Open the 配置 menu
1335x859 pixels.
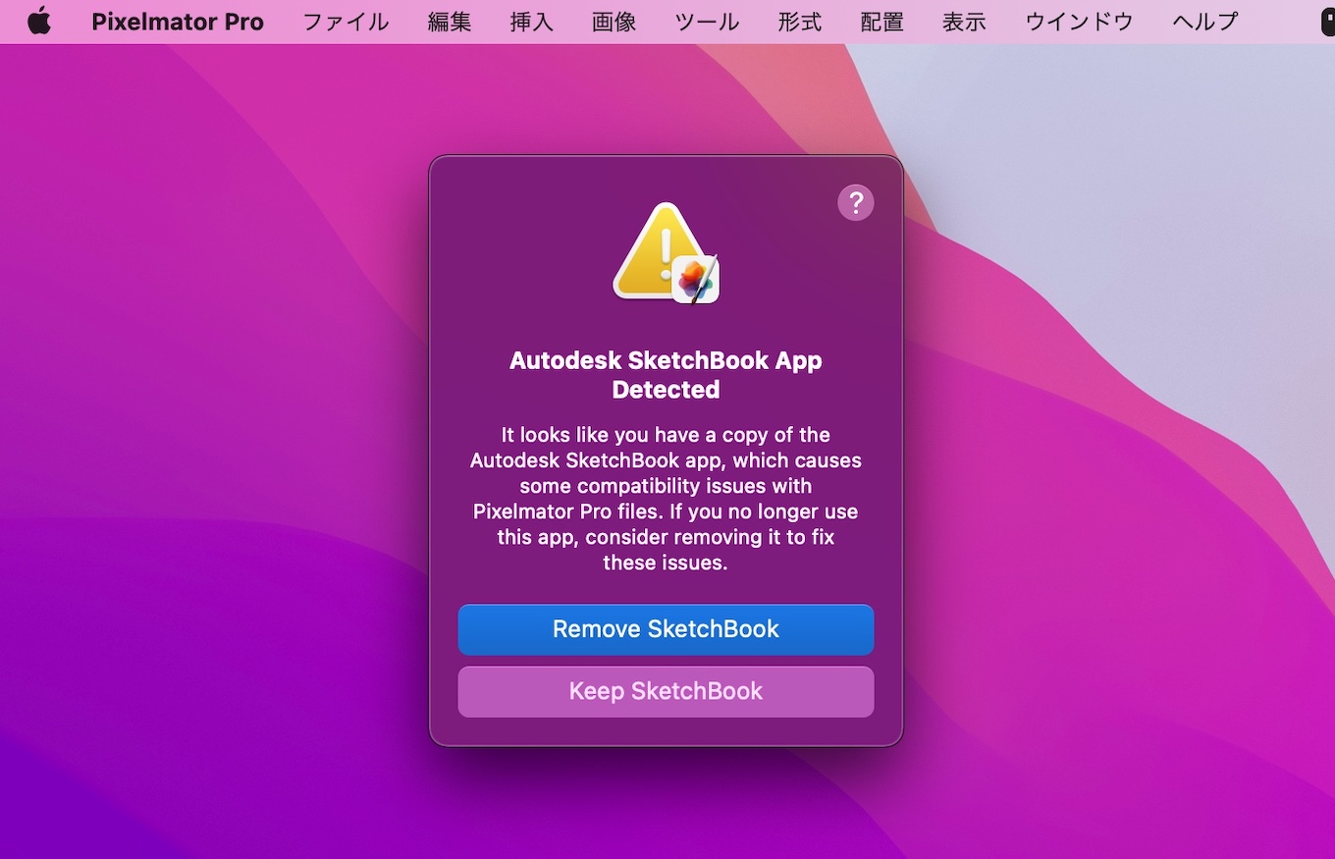click(881, 22)
